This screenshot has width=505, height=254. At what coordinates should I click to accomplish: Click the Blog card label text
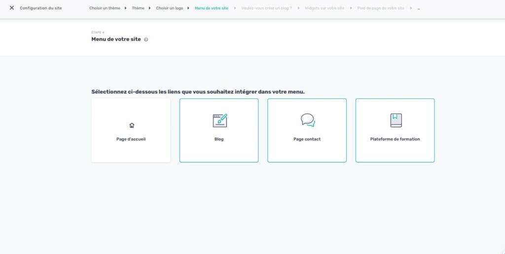point(219,139)
